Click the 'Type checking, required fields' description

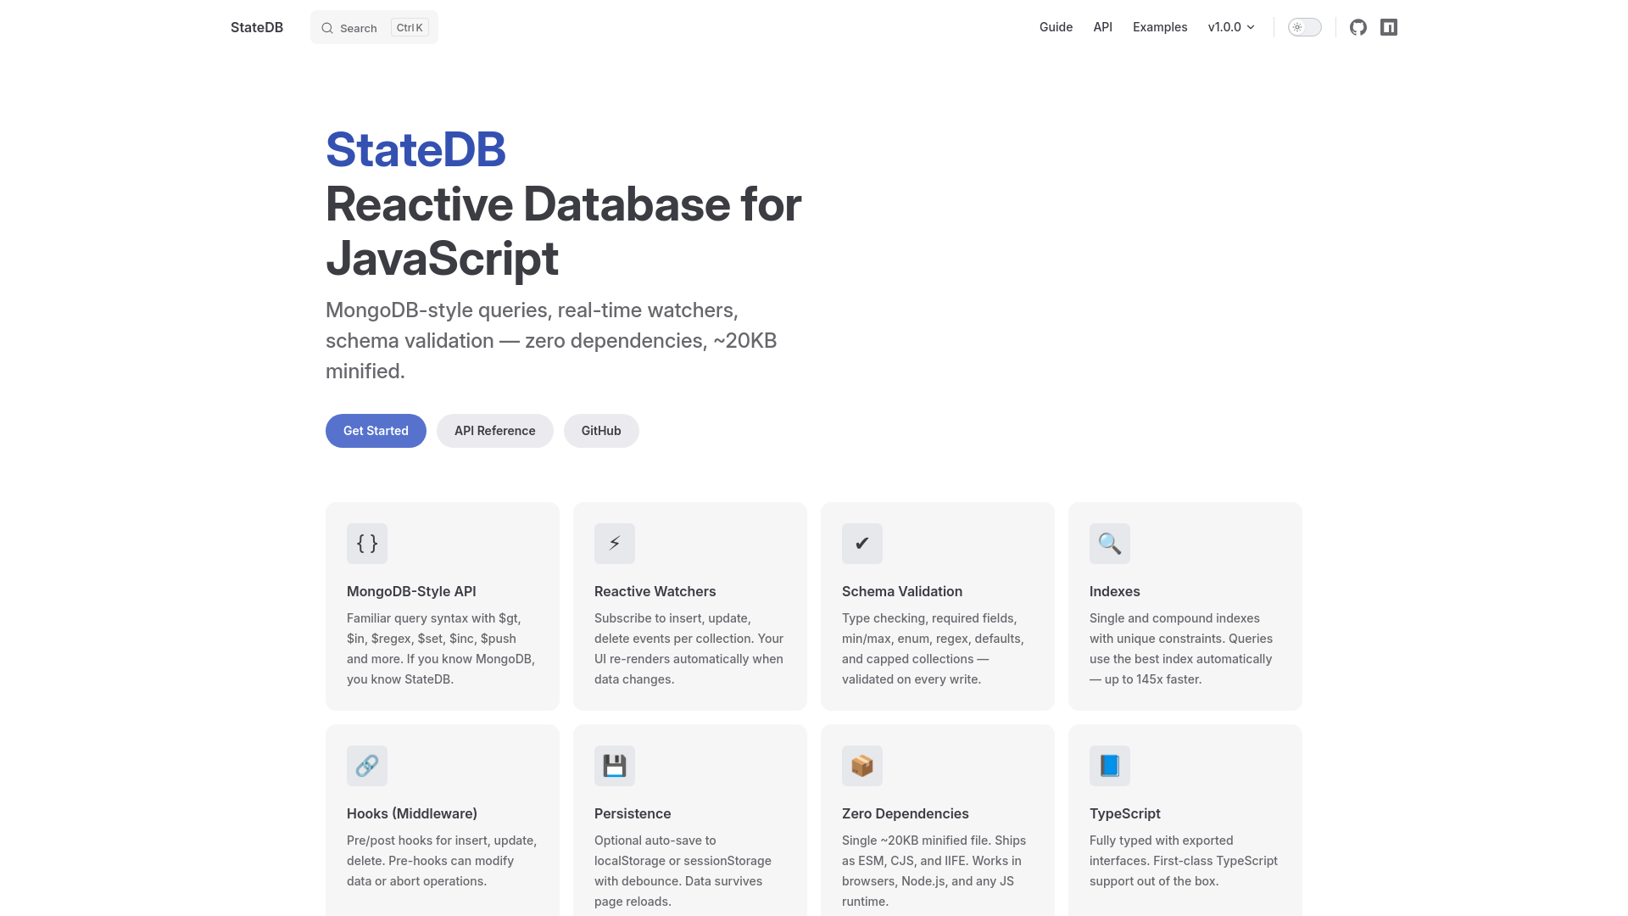[934, 649]
